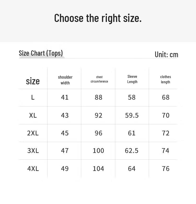Click the 4XL size row label

33,168
